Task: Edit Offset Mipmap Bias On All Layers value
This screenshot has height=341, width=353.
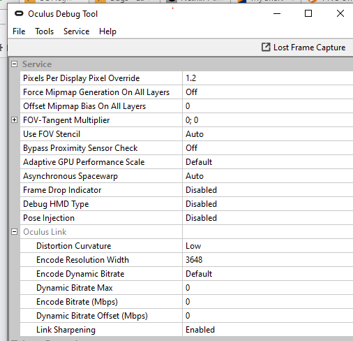Action: (268, 106)
